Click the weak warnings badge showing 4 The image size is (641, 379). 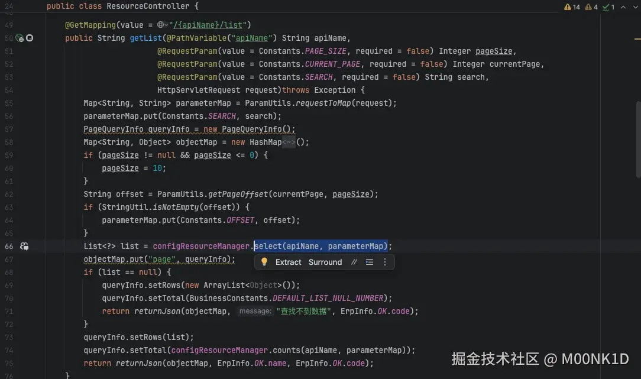pyautogui.click(x=592, y=7)
